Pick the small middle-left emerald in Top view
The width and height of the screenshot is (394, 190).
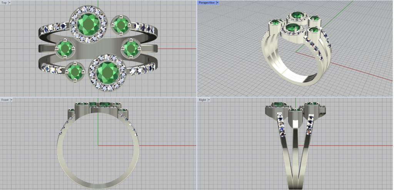(65, 48)
